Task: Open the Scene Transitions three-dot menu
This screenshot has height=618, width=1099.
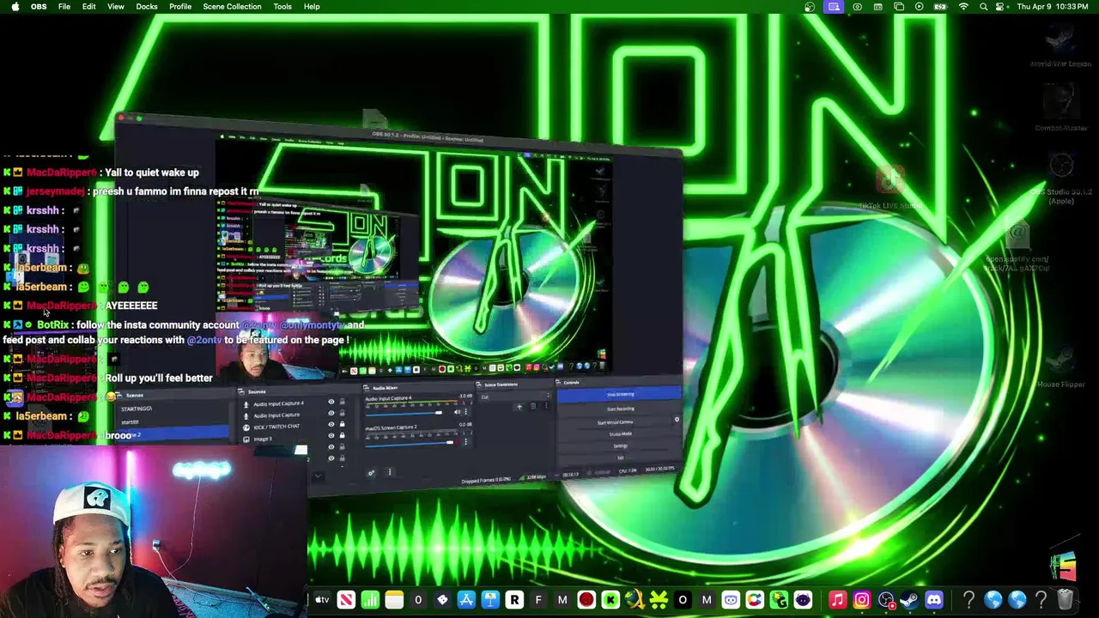Action: pyautogui.click(x=546, y=406)
